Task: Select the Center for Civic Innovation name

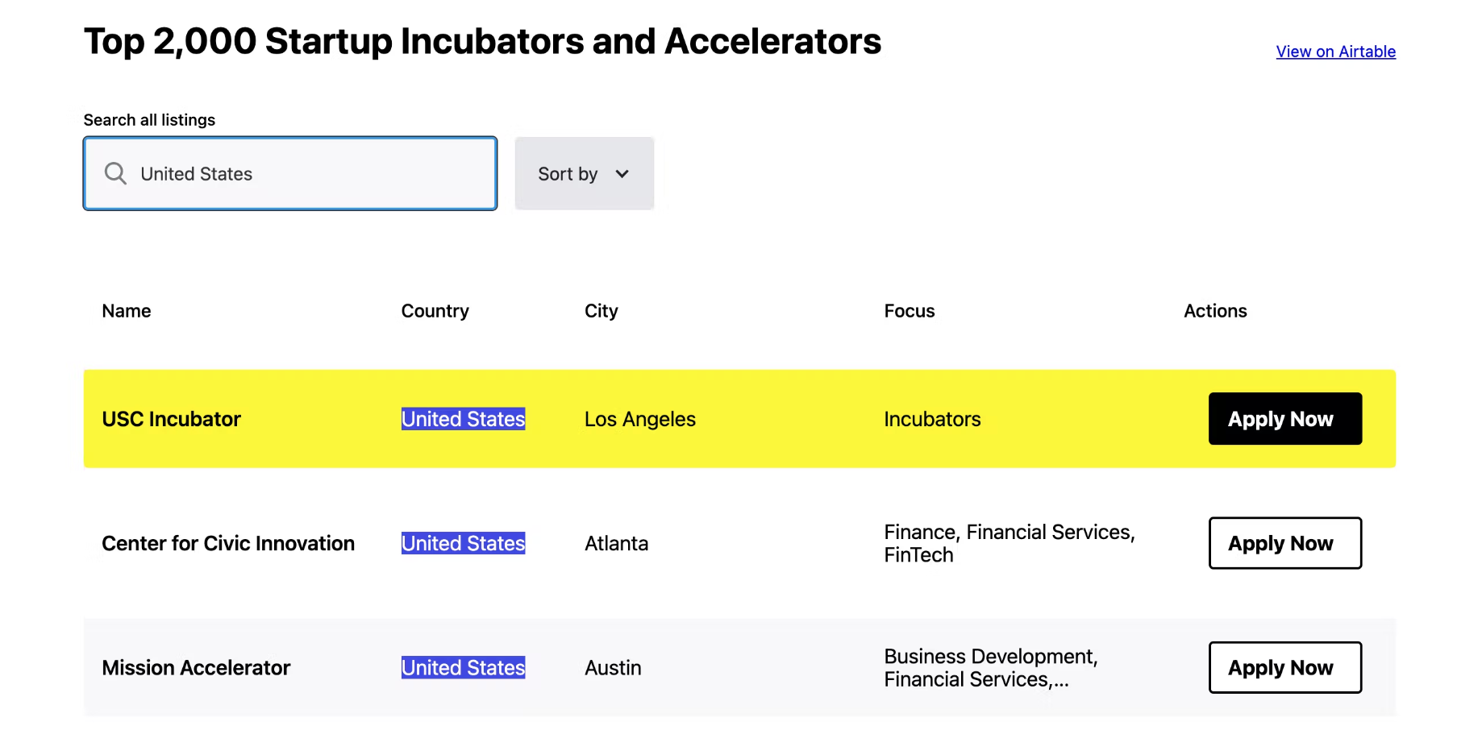Action: point(228,543)
